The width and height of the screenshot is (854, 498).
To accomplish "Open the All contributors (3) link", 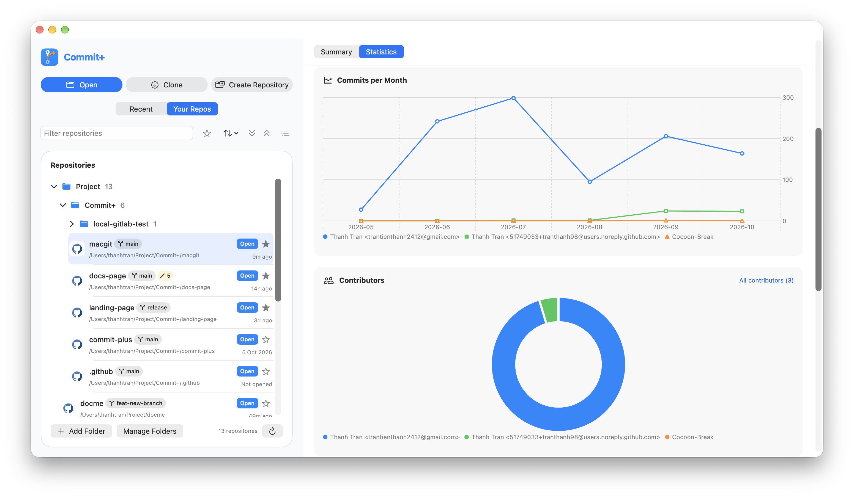I will coord(766,280).
